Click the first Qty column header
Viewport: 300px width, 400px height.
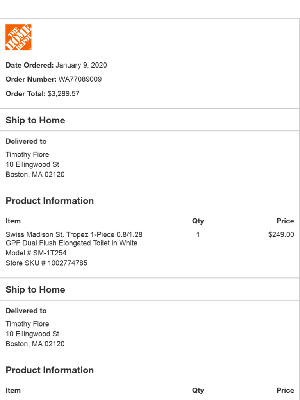[198, 221]
